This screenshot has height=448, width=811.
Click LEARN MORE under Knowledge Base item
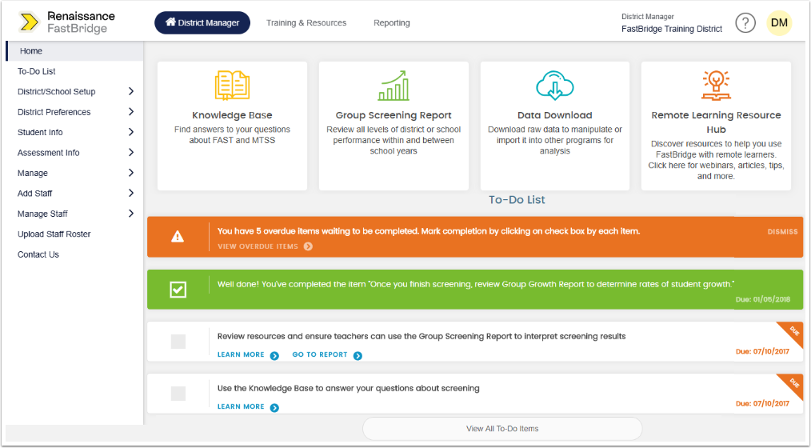coord(241,406)
